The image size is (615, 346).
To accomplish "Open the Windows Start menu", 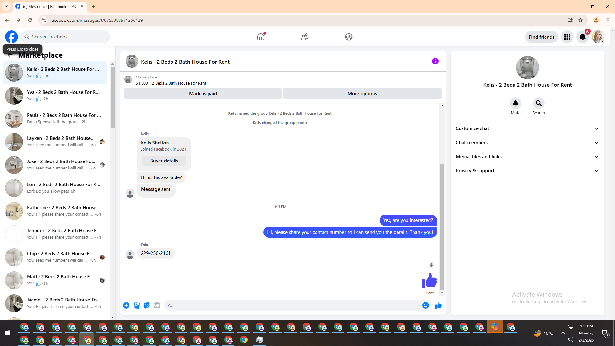I will click(8, 333).
